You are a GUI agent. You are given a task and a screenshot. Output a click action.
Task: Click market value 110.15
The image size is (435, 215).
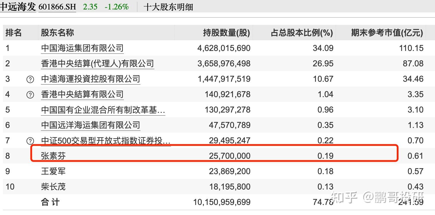tap(411, 48)
